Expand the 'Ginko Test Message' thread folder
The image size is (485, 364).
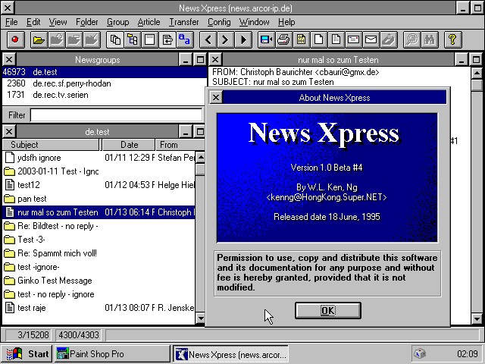(x=10, y=281)
